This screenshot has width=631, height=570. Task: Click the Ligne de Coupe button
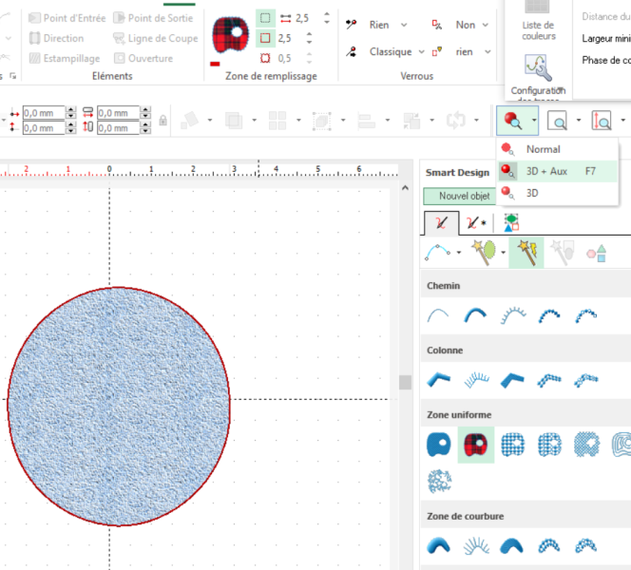click(x=156, y=38)
